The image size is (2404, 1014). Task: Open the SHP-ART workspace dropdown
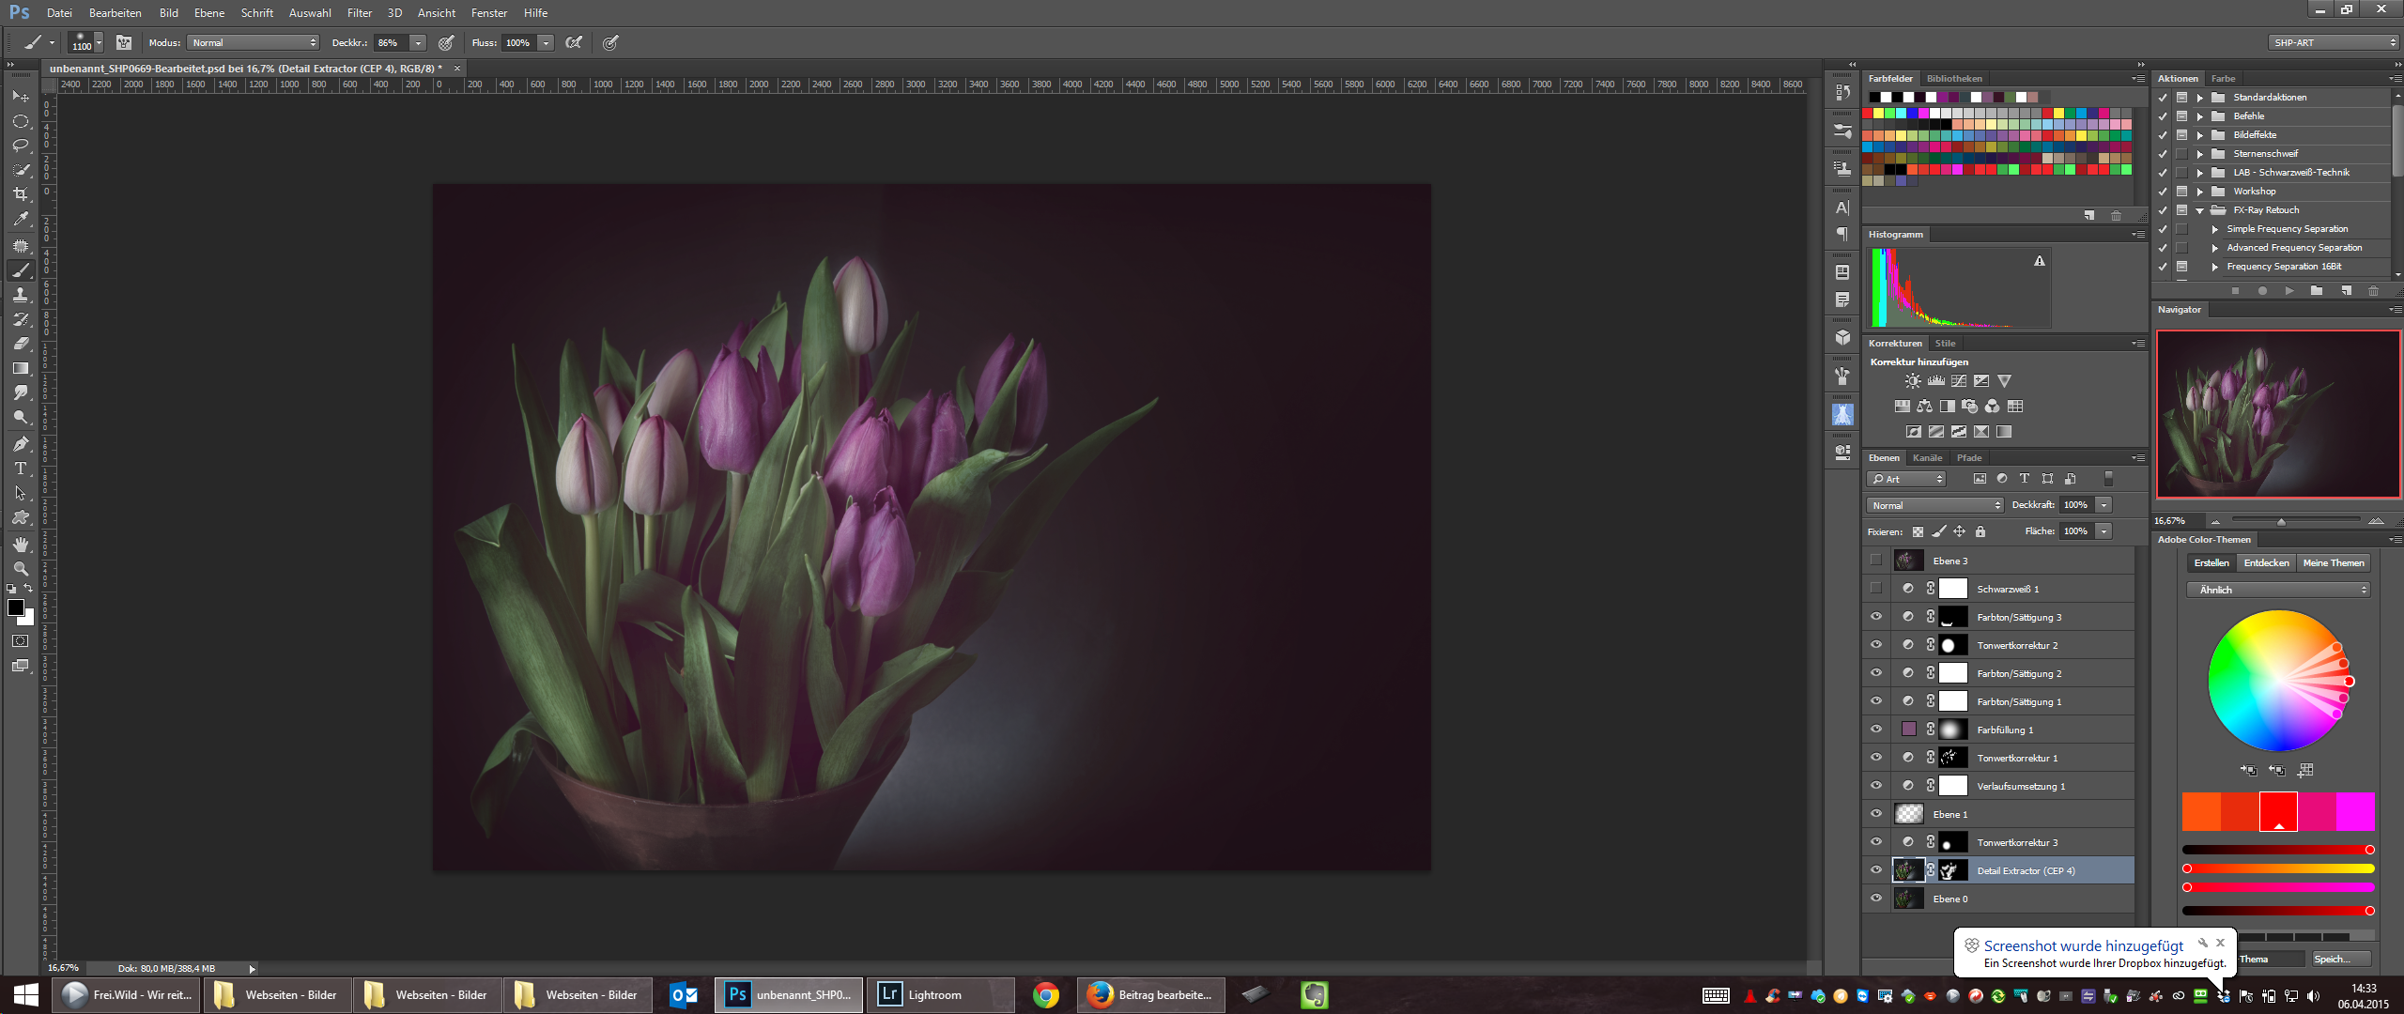2334,42
